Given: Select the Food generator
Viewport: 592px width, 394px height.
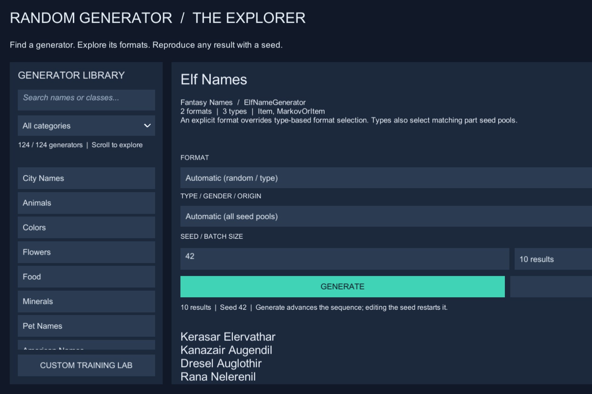Looking at the screenshot, I should pos(86,277).
